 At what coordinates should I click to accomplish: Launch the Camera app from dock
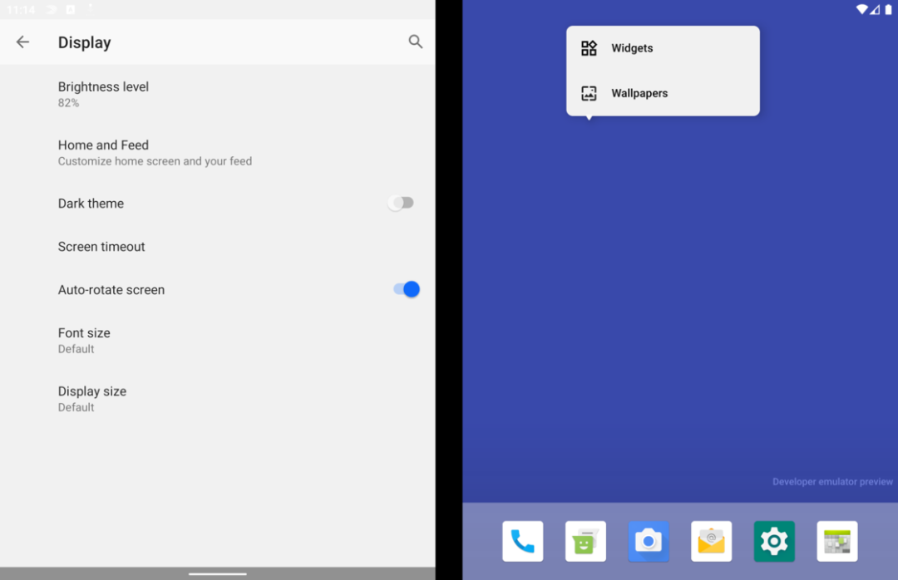pos(649,541)
